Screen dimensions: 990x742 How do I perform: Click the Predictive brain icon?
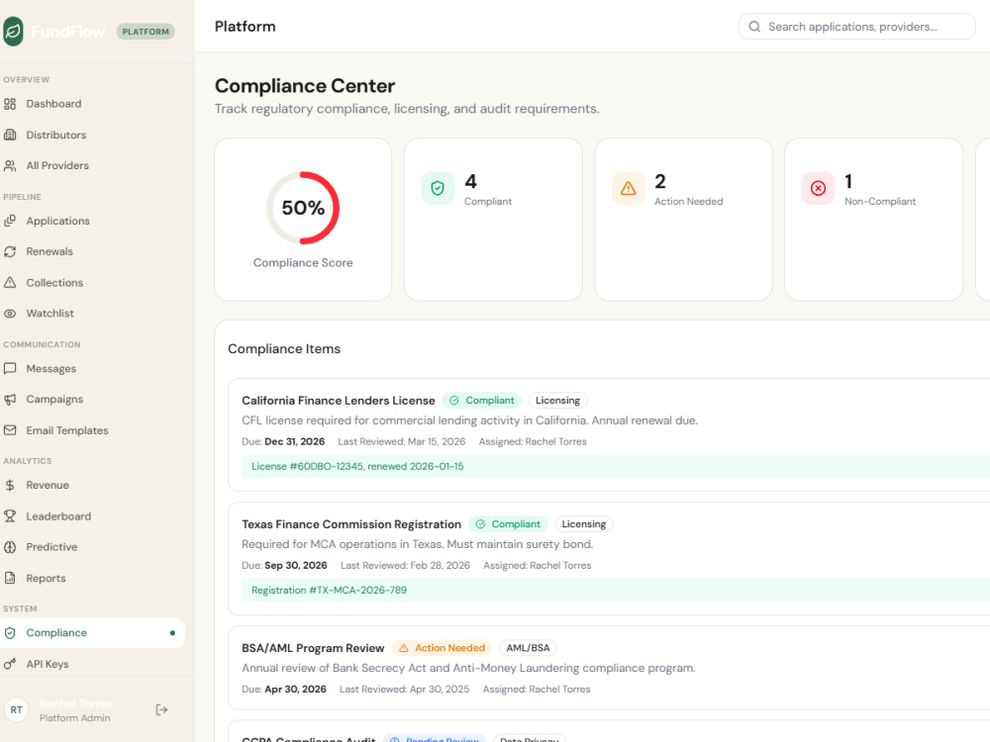(10, 547)
